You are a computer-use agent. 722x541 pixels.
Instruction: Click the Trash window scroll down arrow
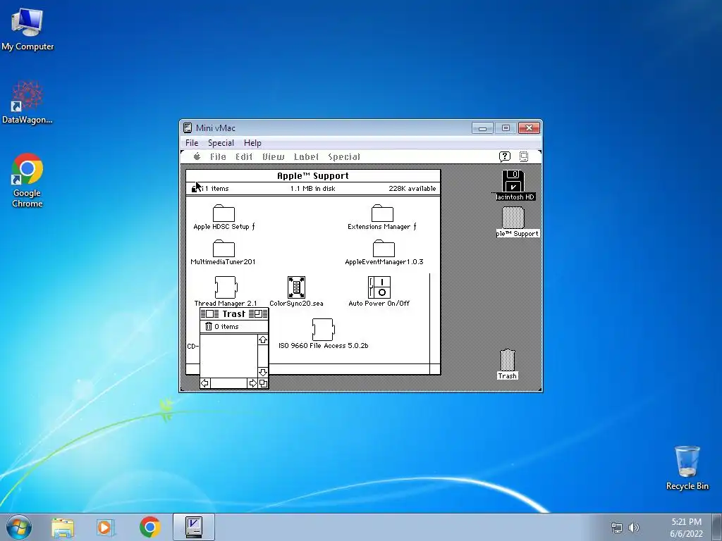coord(262,372)
